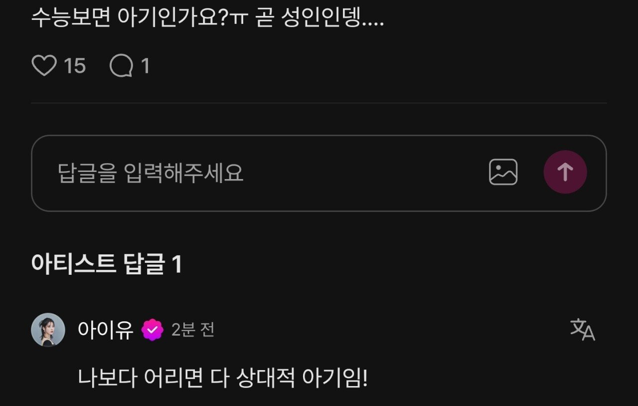Open comments via the speech bubble icon

tap(121, 66)
